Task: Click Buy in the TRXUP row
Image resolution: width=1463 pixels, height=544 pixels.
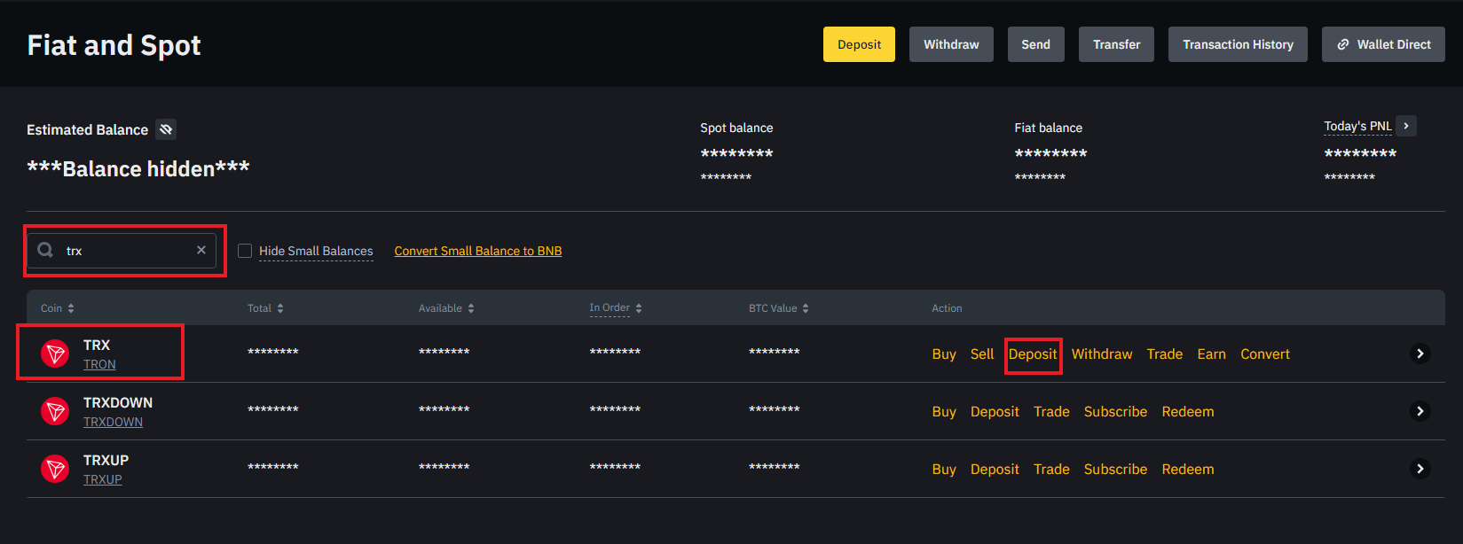Action: pyautogui.click(x=944, y=469)
